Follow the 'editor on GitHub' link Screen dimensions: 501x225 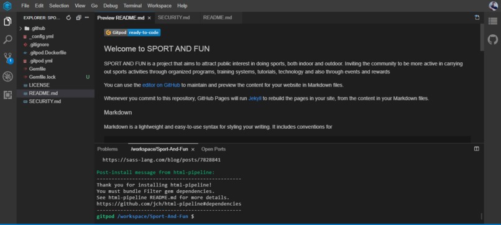pyautogui.click(x=162, y=85)
